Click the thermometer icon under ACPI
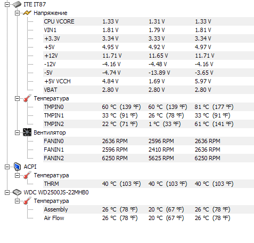The image size is (254, 243). (x=27, y=175)
